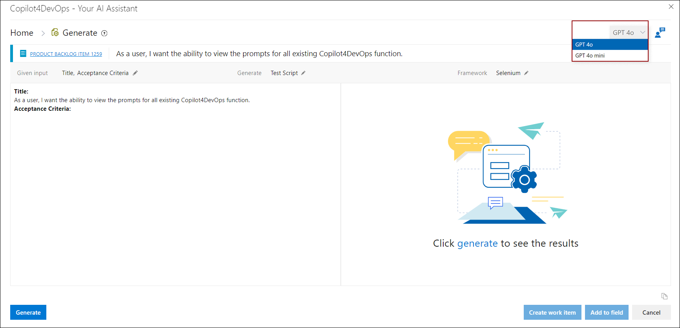
Task: Click the Title, Acceptance Criteria input value
Action: click(95, 73)
